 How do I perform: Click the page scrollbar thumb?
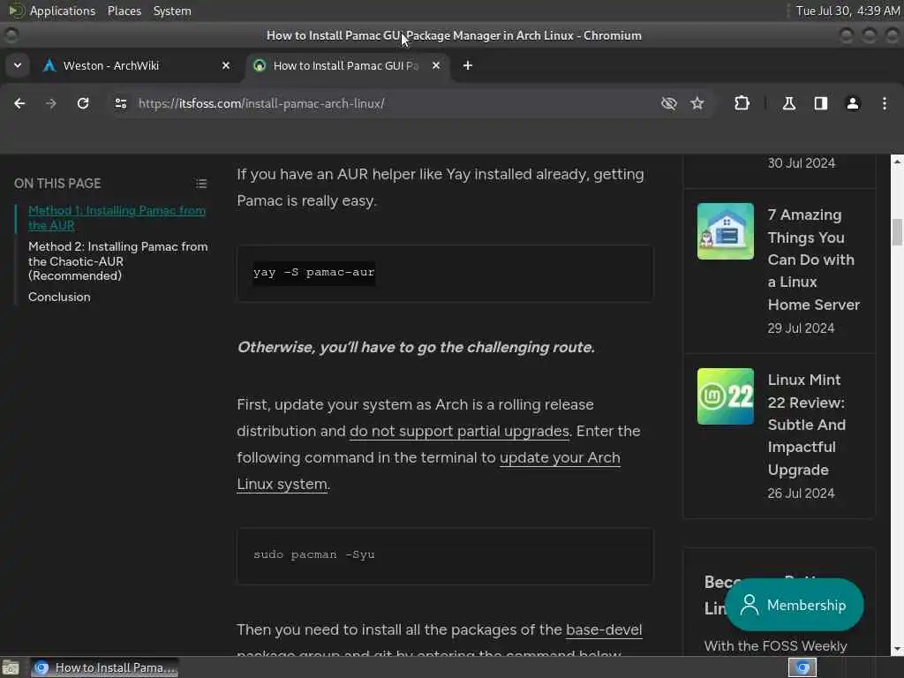[x=897, y=232]
